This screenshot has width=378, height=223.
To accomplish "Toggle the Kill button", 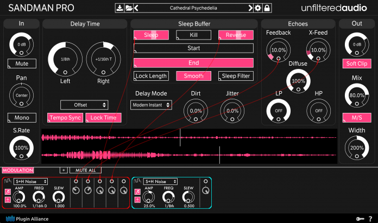I will tap(193, 35).
